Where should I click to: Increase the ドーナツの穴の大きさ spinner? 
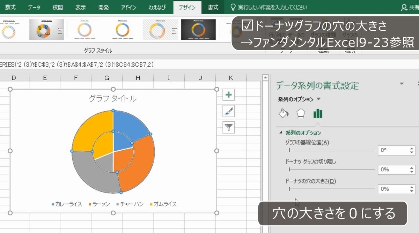[412, 187]
